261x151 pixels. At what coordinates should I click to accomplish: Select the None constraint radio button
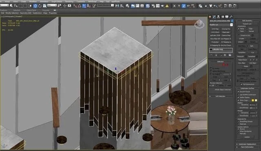239,28
